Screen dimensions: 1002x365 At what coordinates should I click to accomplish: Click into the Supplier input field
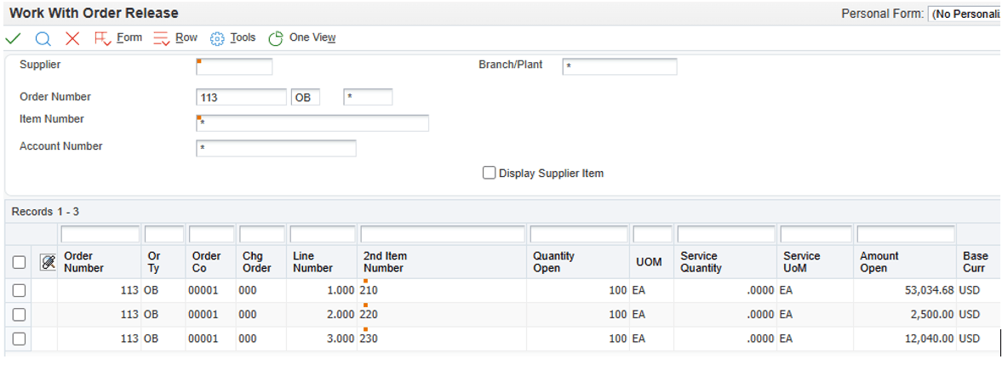[235, 66]
